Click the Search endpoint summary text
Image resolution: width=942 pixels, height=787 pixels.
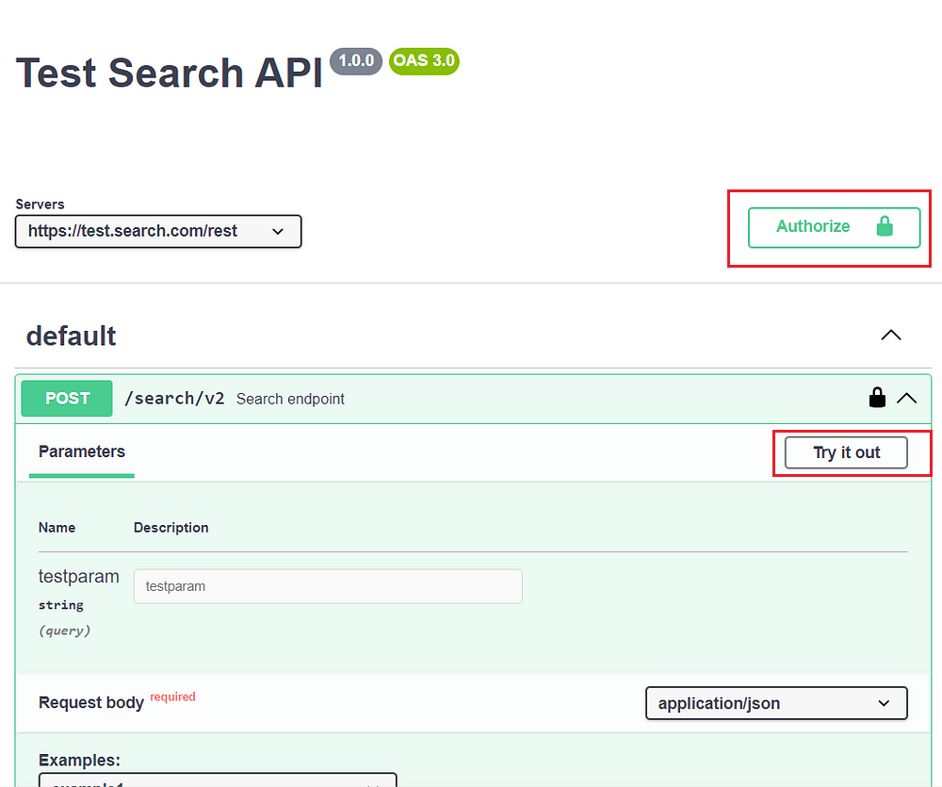tap(290, 399)
